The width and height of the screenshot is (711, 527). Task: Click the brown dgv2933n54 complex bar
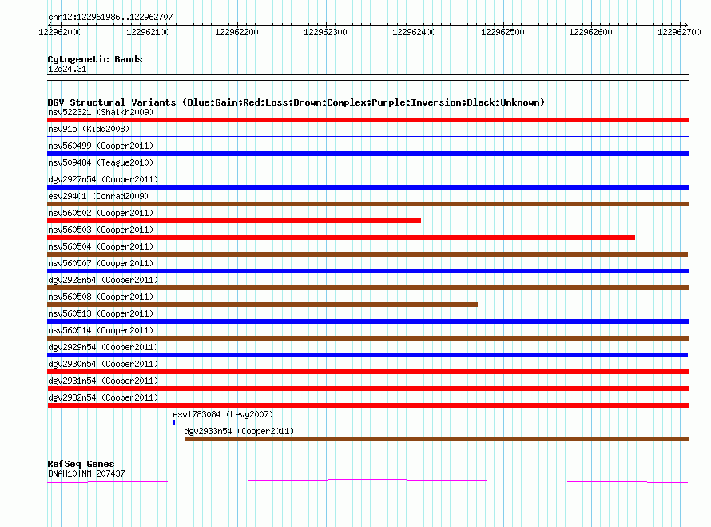pos(437,439)
